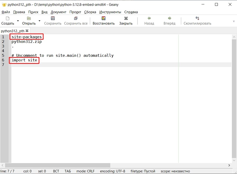Click the Создать new file icon

(8, 19)
